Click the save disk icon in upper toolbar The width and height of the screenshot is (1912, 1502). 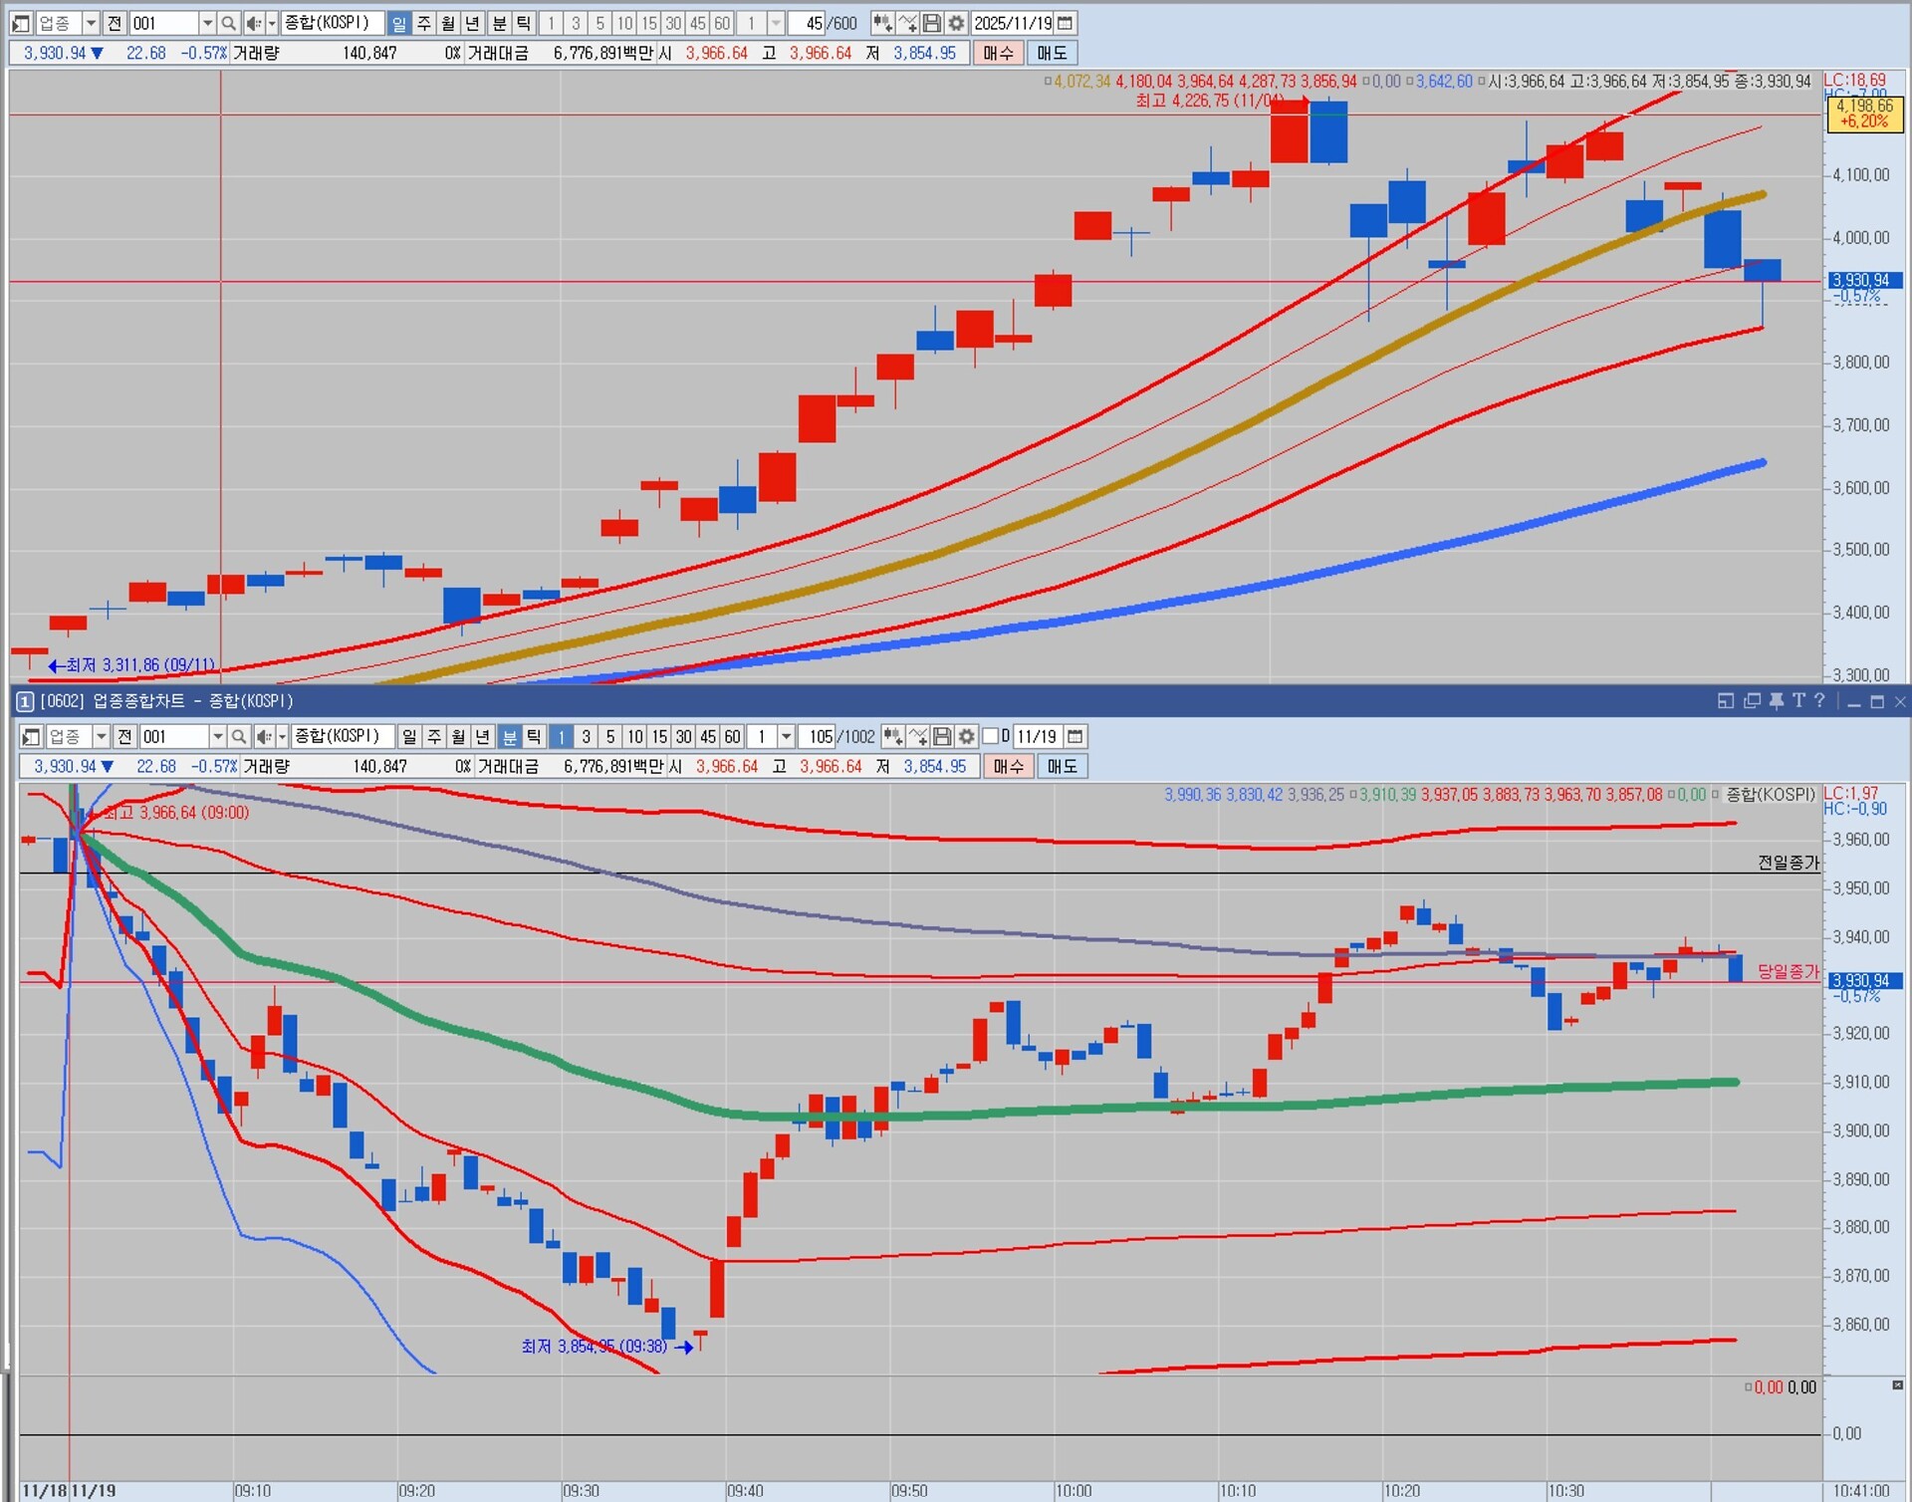(931, 23)
